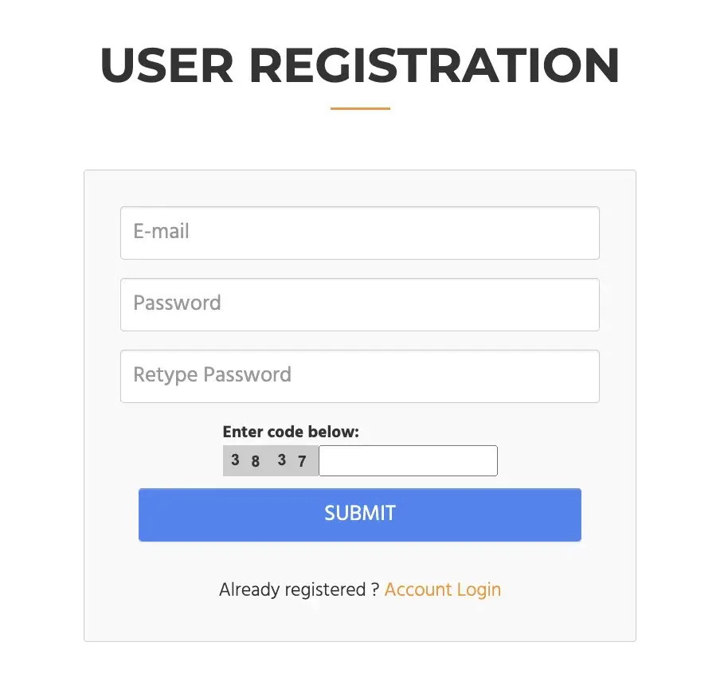Click the first 3 in captcha
The height and width of the screenshot is (677, 728).
[x=235, y=460]
